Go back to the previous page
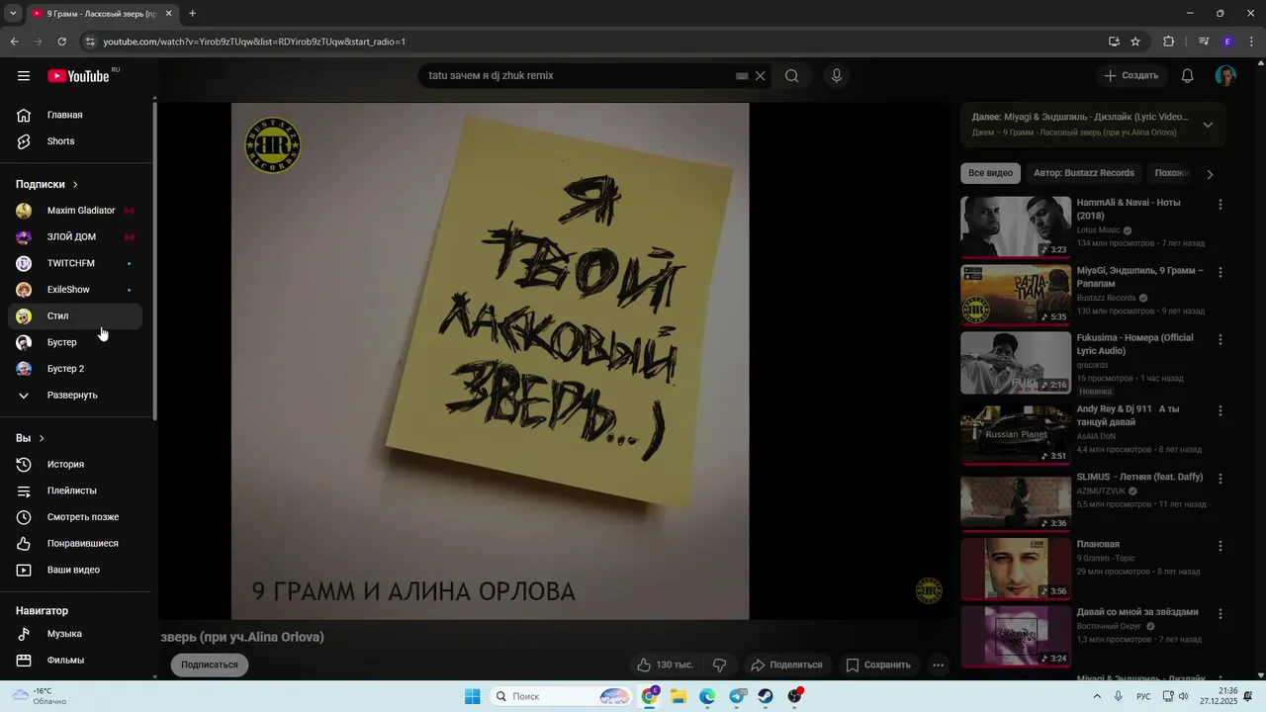The width and height of the screenshot is (1266, 712). point(15,42)
